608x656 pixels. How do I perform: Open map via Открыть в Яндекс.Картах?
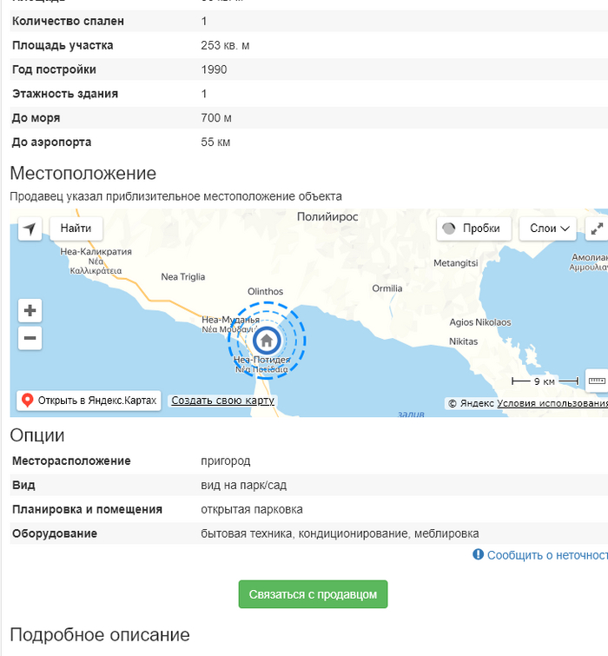tap(89, 401)
